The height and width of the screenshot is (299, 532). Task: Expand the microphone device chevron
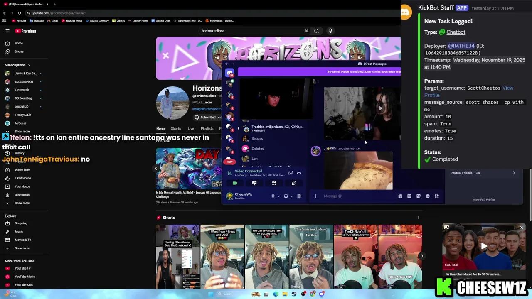tap(278, 196)
